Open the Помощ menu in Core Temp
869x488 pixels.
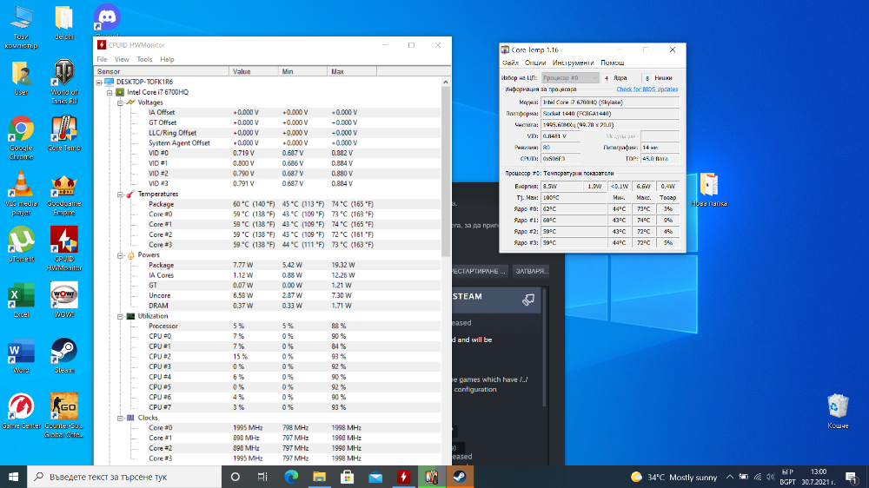click(x=613, y=63)
